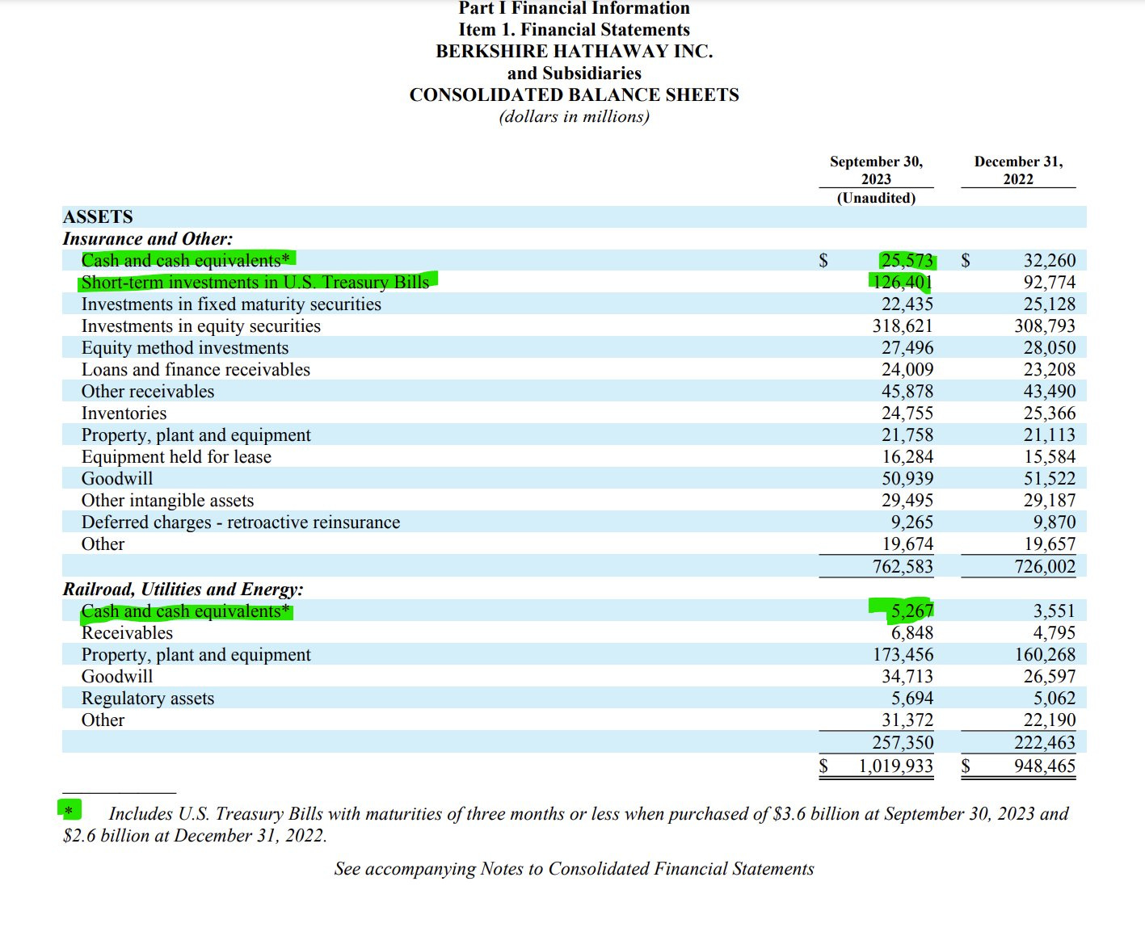Screen dimensions: 1145x936
Task: Click the total 948,465
Action: (1045, 766)
